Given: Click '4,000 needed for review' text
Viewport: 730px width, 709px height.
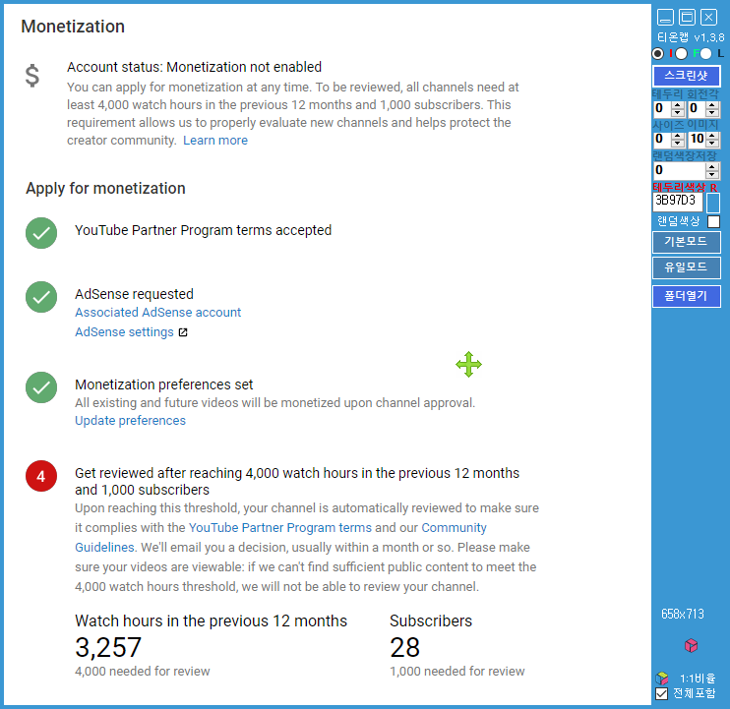Looking at the screenshot, I should click(143, 672).
